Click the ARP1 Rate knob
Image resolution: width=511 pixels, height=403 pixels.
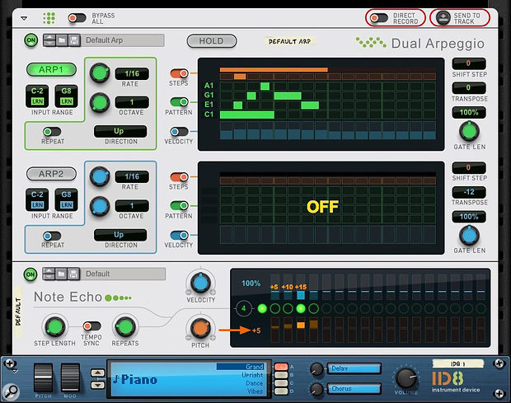coord(100,73)
